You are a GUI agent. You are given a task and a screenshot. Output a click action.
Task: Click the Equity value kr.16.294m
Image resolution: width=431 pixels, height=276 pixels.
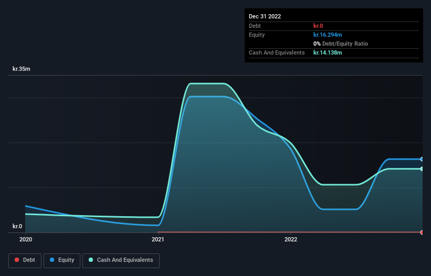pyautogui.click(x=328, y=35)
